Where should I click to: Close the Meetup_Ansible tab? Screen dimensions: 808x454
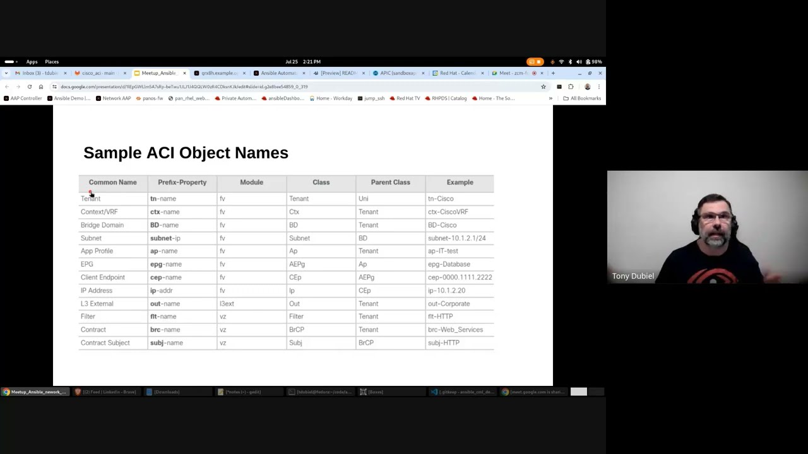click(184, 73)
